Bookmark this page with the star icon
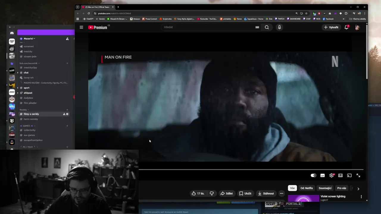381x214 pixels. point(306,13)
